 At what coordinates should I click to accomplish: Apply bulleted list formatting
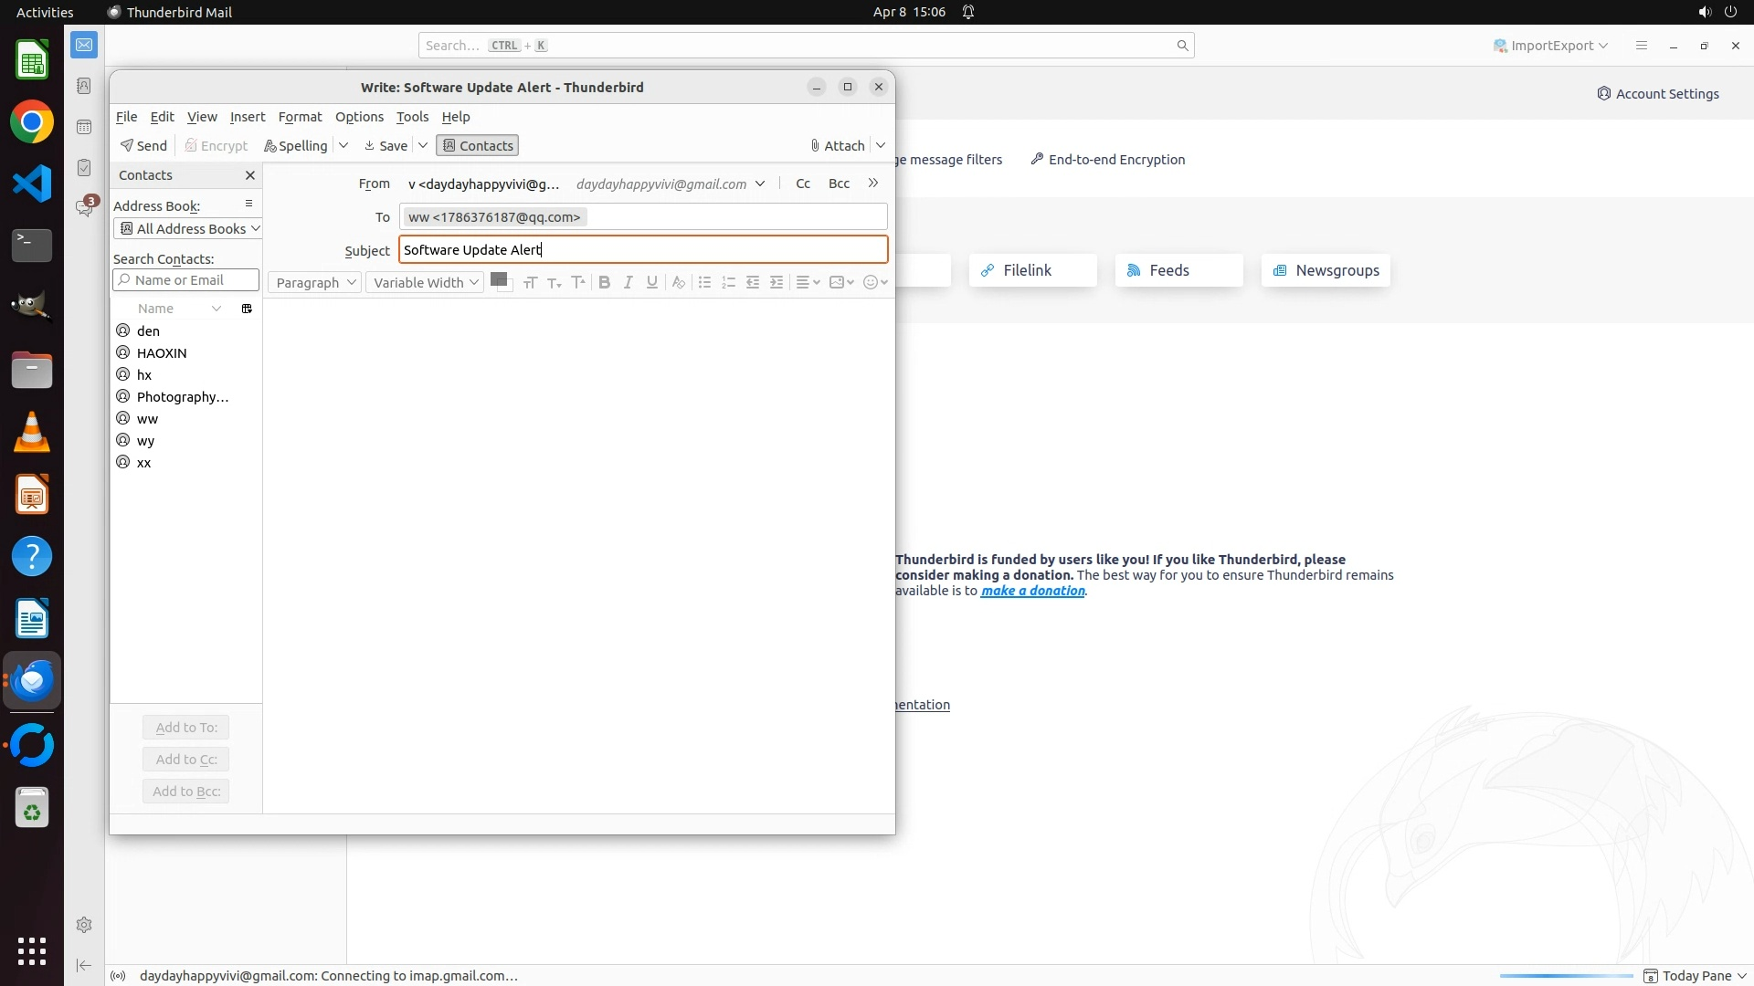pyautogui.click(x=704, y=283)
